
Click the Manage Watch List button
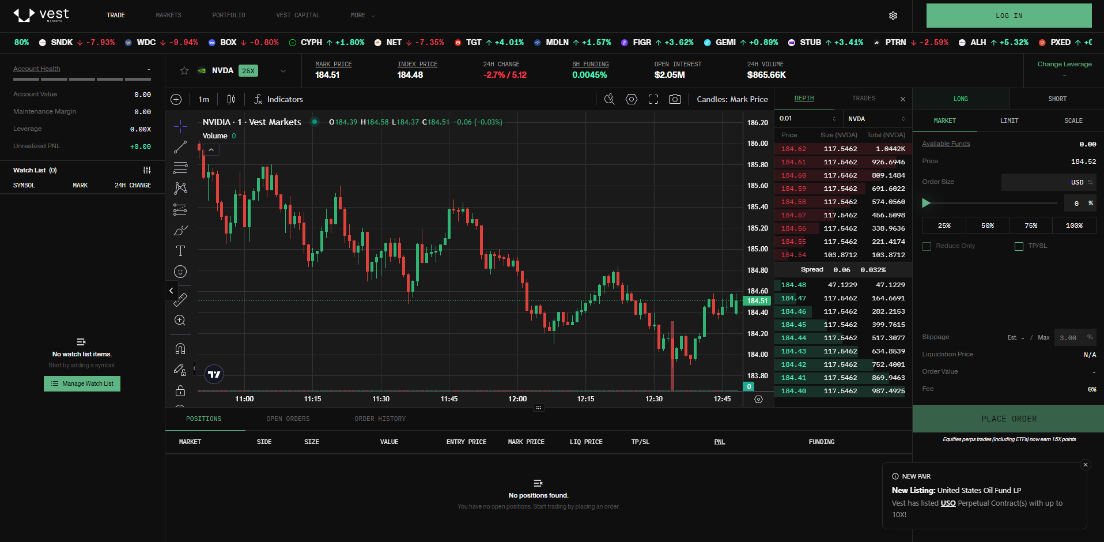tap(82, 384)
